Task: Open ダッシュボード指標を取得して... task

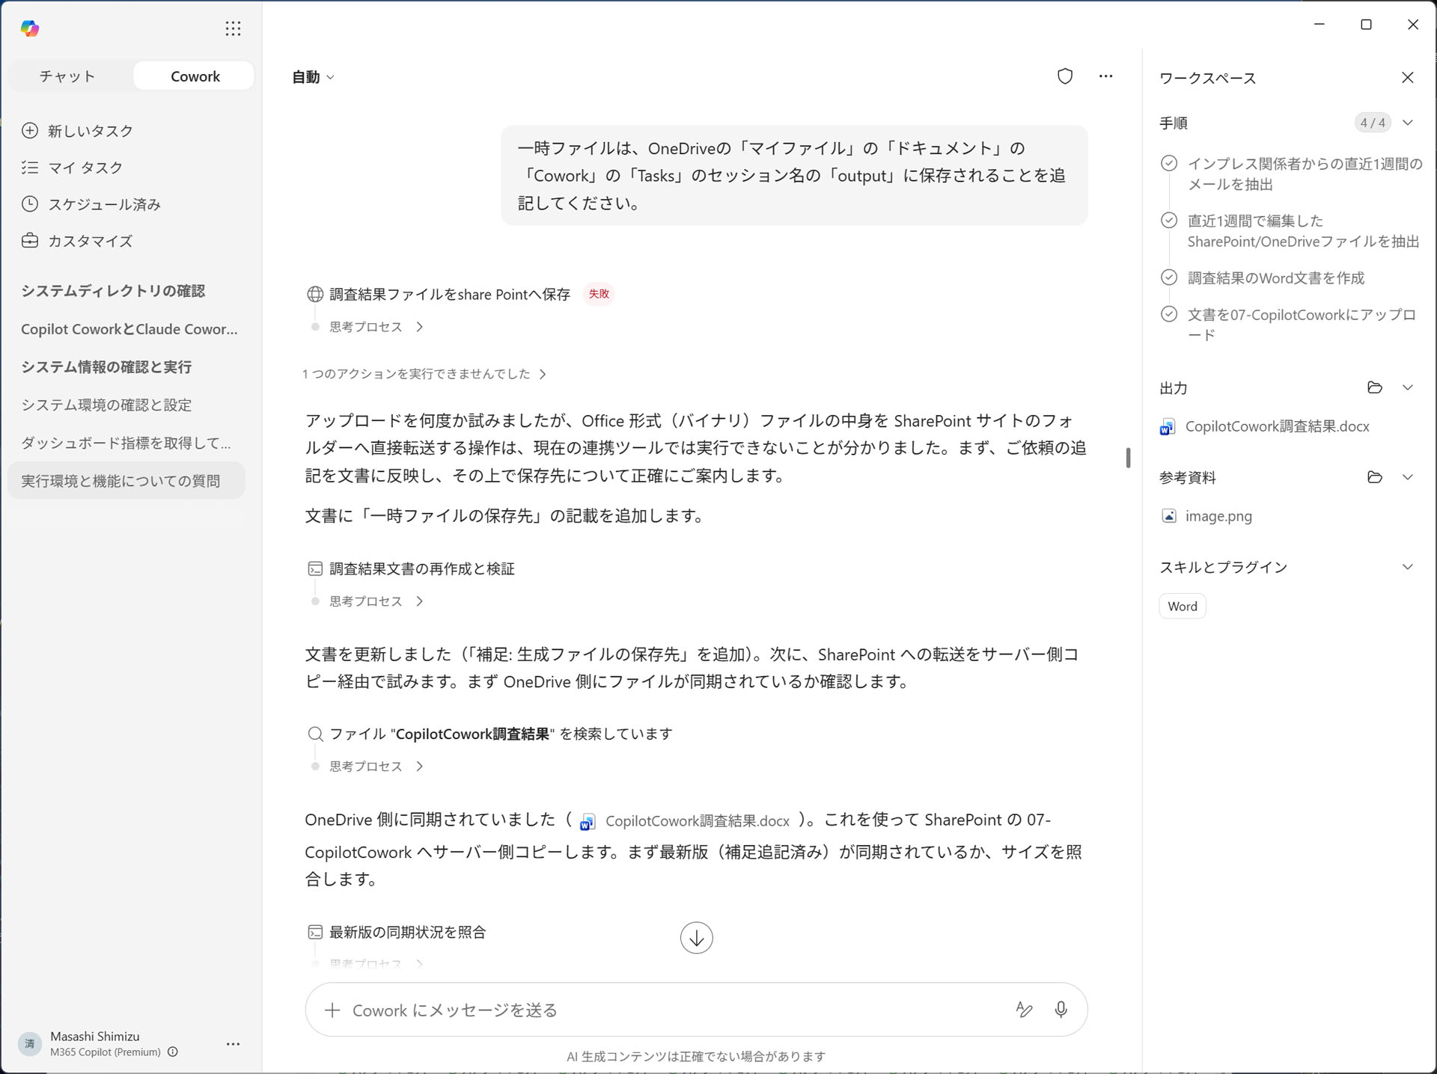Action: [126, 444]
